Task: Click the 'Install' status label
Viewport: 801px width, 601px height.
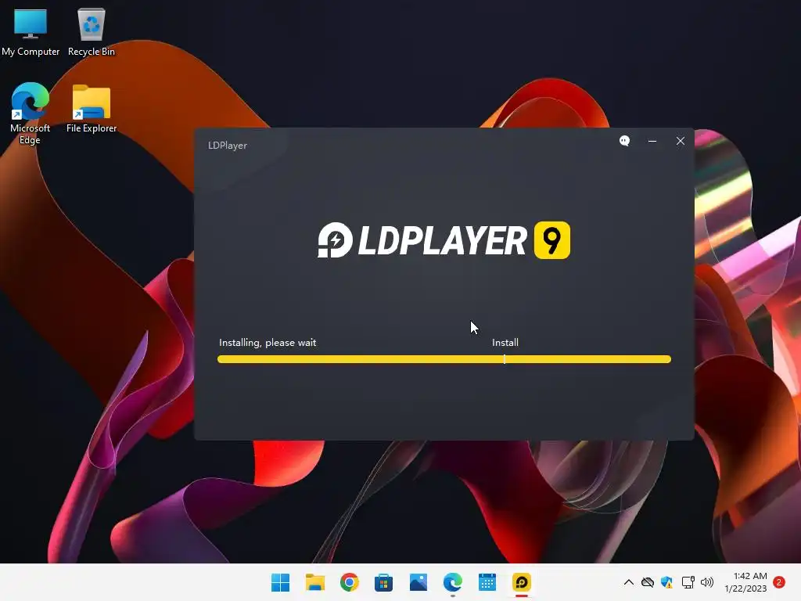Action: pyautogui.click(x=505, y=343)
